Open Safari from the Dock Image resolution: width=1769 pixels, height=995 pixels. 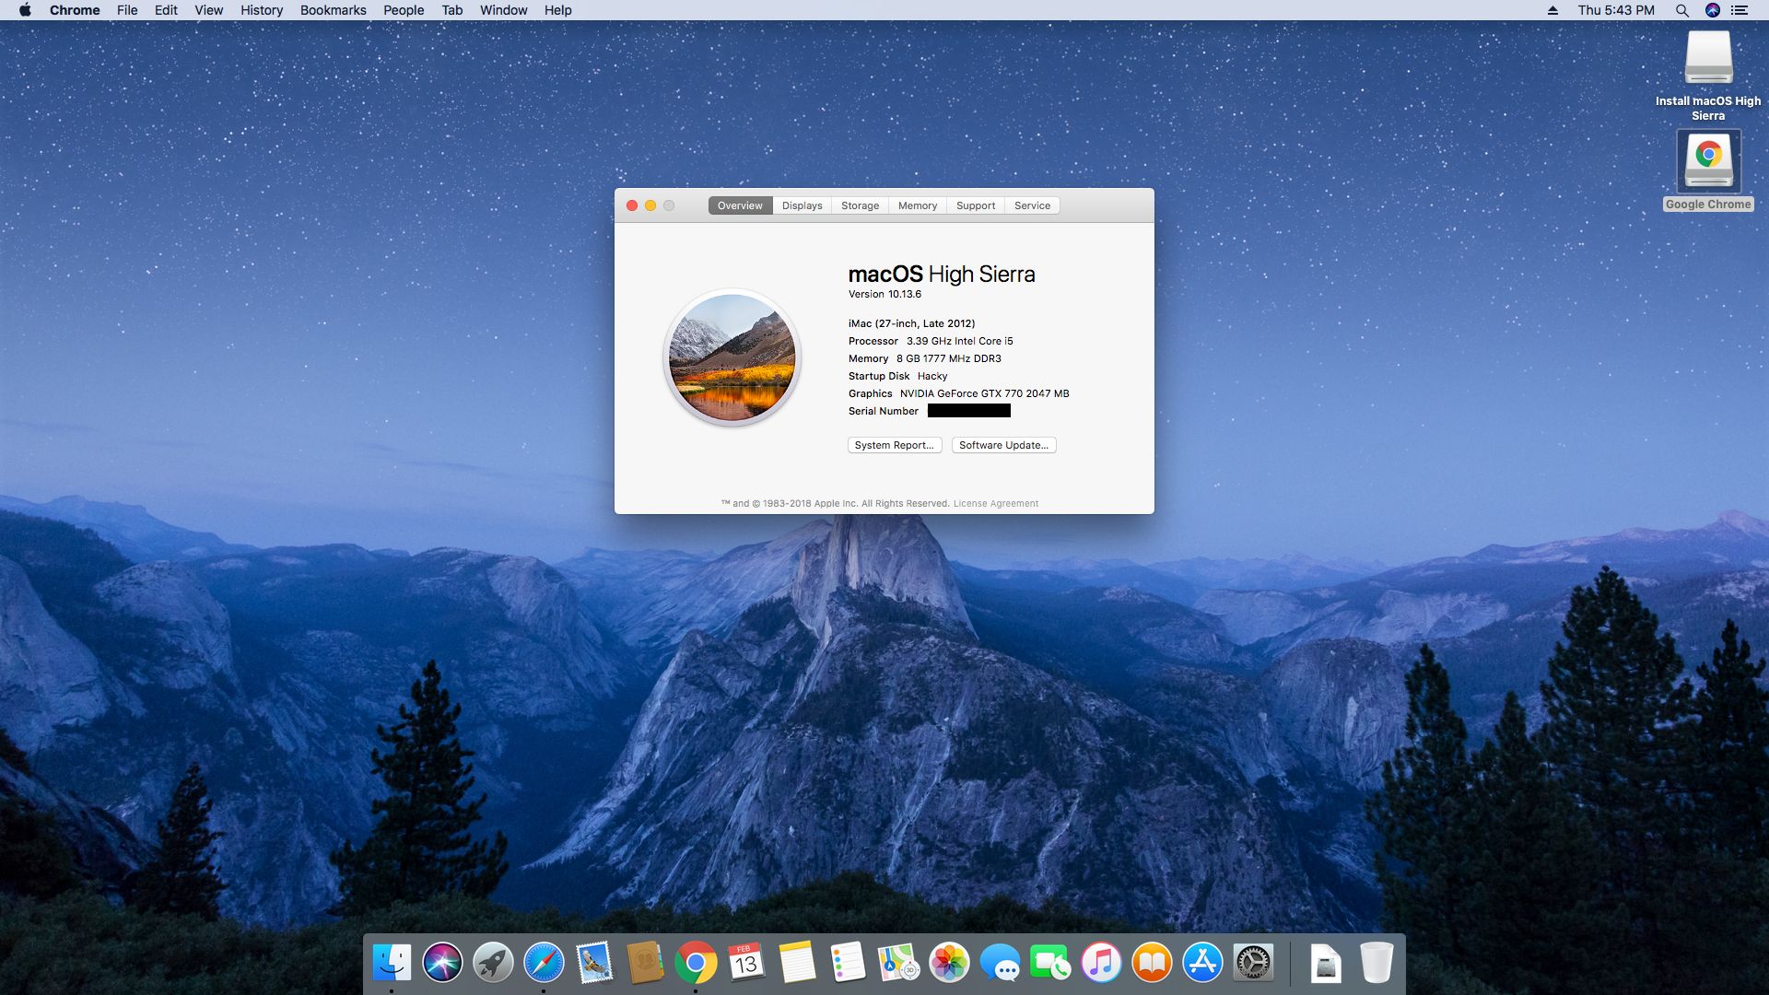[x=545, y=962]
